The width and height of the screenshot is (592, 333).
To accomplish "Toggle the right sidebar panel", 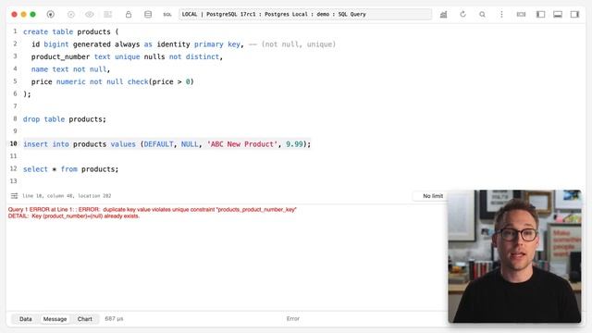I will point(574,15).
